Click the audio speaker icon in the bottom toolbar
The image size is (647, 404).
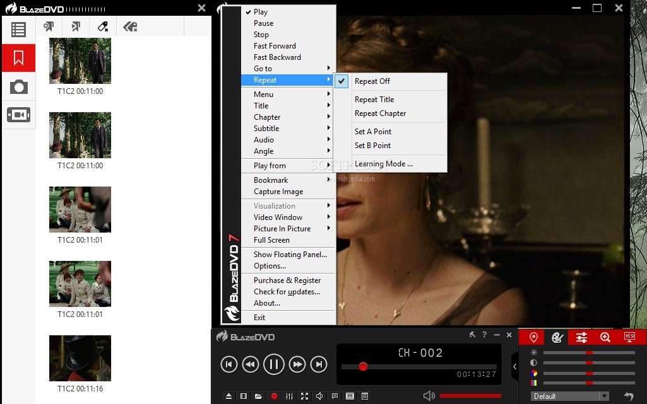319,396
